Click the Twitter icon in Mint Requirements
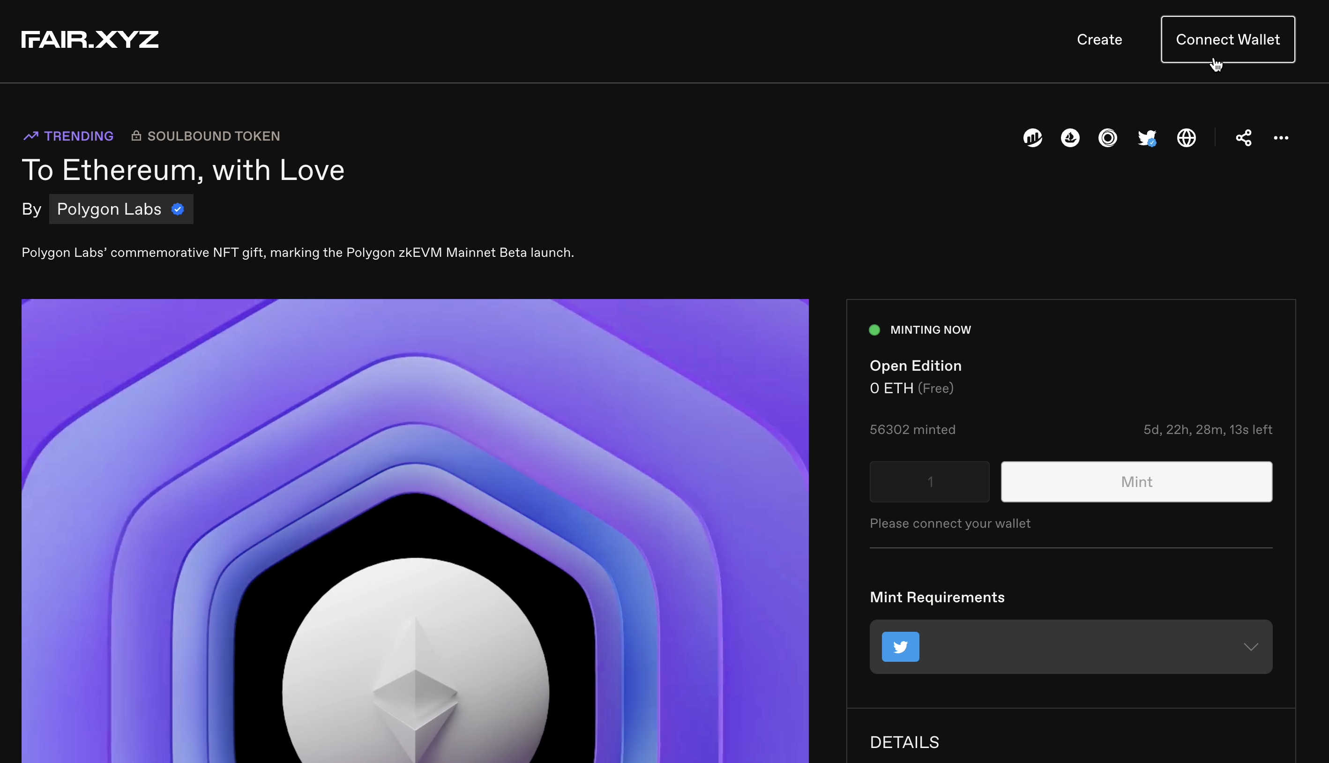 coord(900,647)
